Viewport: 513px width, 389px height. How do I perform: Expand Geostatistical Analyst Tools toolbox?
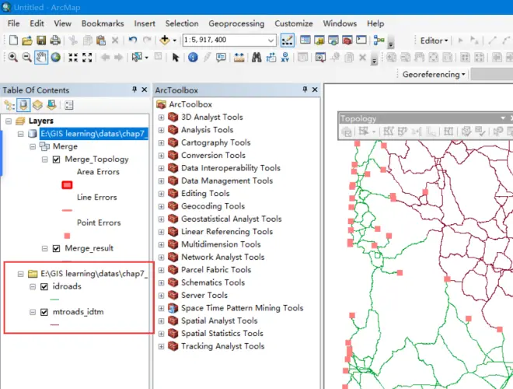pos(161,219)
